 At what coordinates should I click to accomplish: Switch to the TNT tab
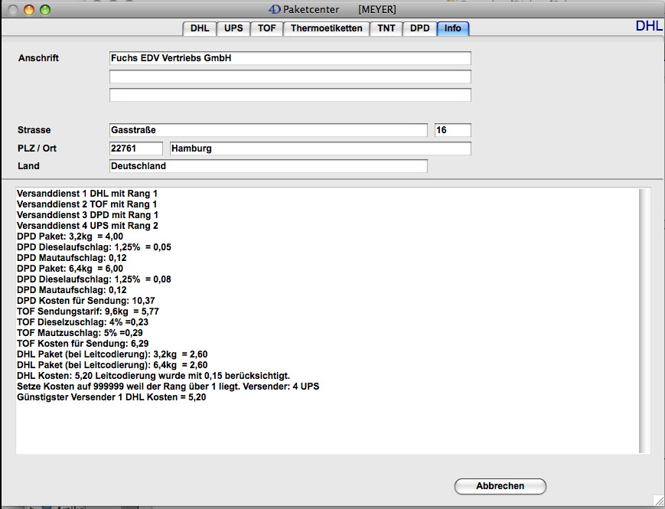(386, 28)
